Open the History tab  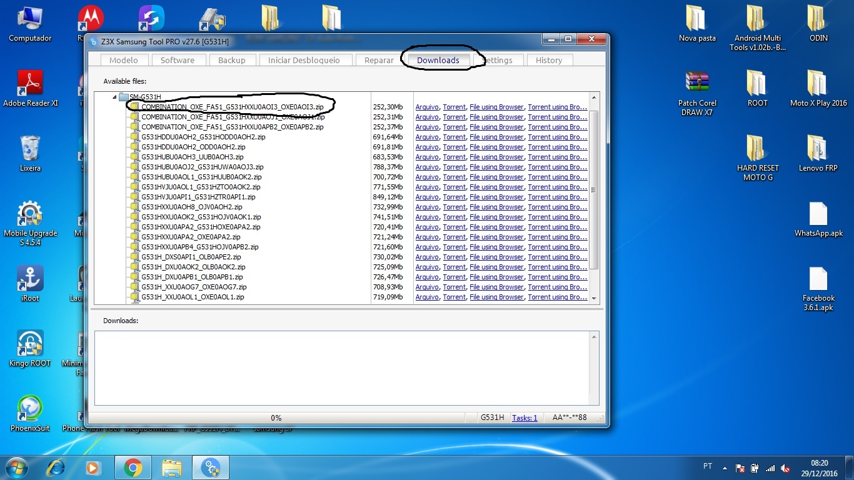click(x=549, y=60)
